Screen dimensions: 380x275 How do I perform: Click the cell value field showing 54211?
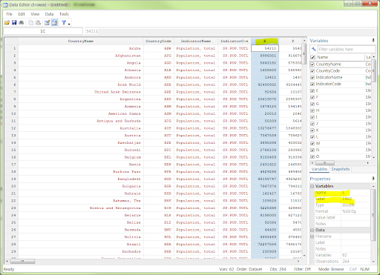pyautogui.click(x=231, y=31)
